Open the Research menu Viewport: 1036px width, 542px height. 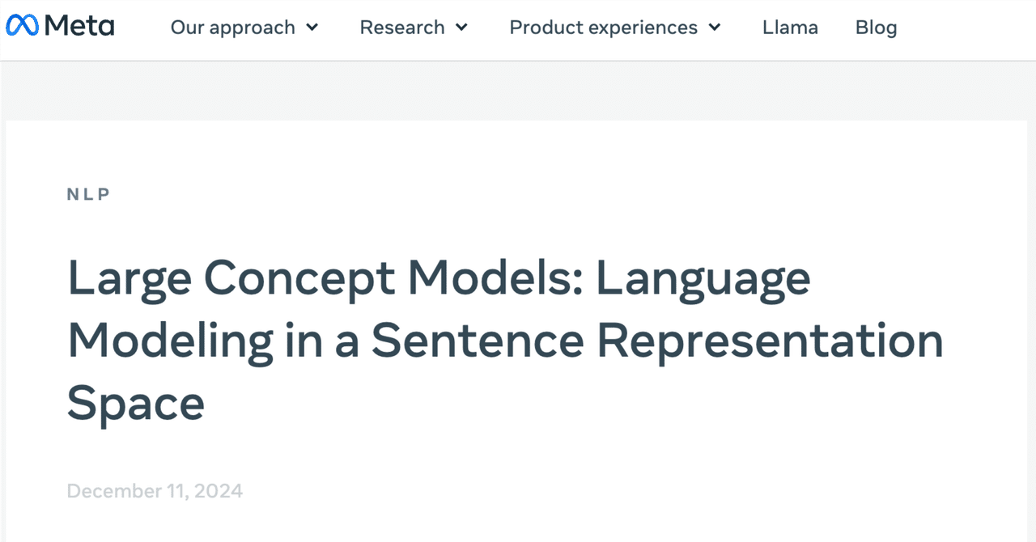(402, 28)
